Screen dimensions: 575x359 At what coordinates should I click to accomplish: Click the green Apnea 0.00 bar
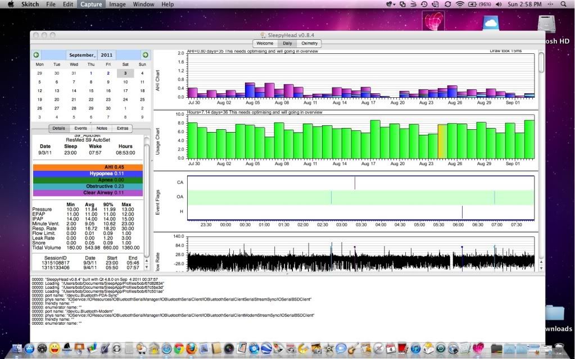(88, 180)
